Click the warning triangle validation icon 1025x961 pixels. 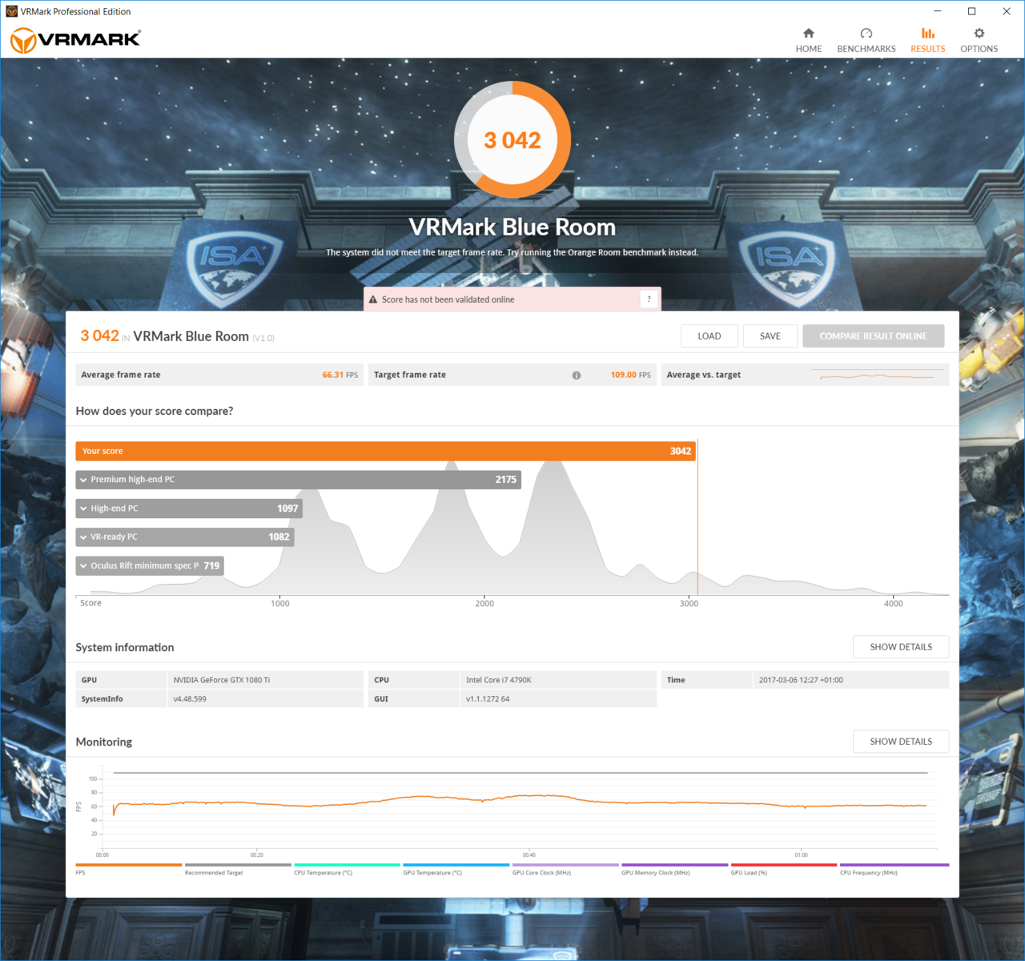pyautogui.click(x=373, y=300)
